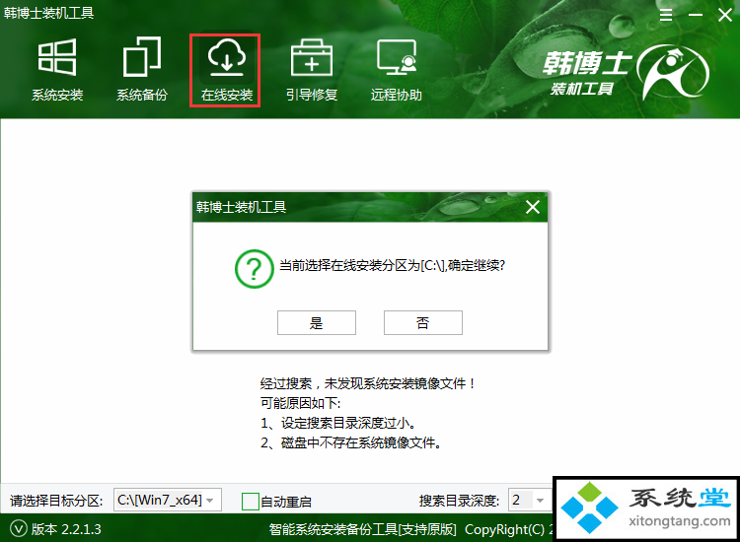Click the 请选择目标分区 label

click(56, 501)
